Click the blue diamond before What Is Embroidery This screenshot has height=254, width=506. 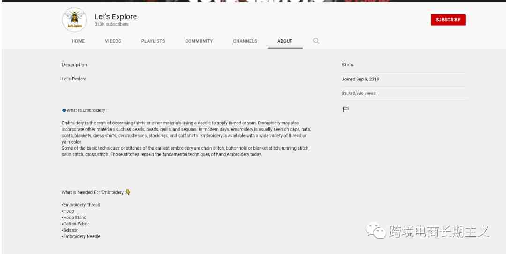(64, 110)
